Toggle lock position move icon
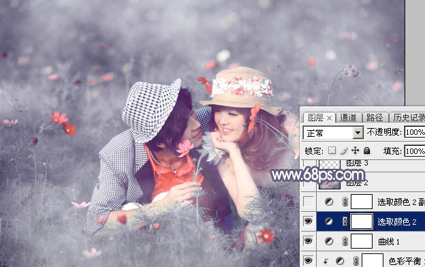The image size is (425, 267). coord(355,151)
